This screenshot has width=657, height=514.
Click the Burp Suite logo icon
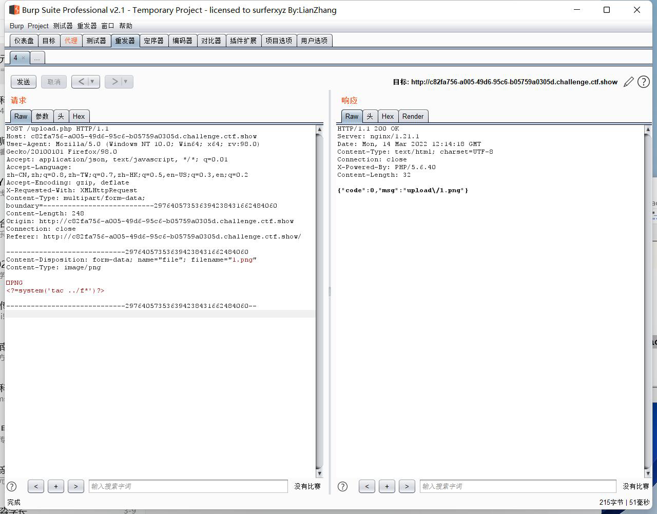14,10
